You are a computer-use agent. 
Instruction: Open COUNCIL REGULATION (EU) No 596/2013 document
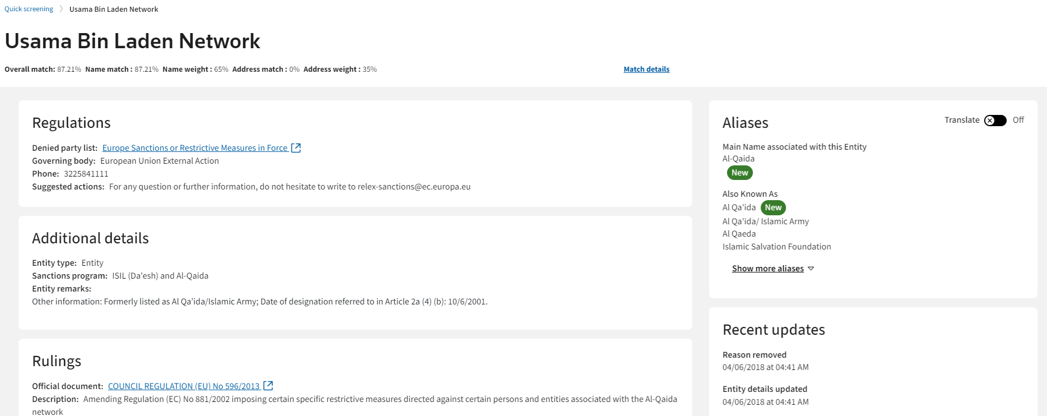click(184, 386)
